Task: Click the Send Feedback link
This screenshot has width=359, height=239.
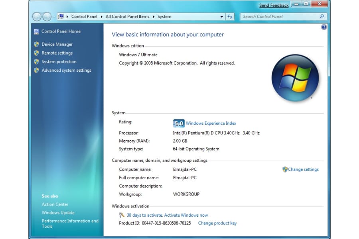Action: (x=274, y=5)
